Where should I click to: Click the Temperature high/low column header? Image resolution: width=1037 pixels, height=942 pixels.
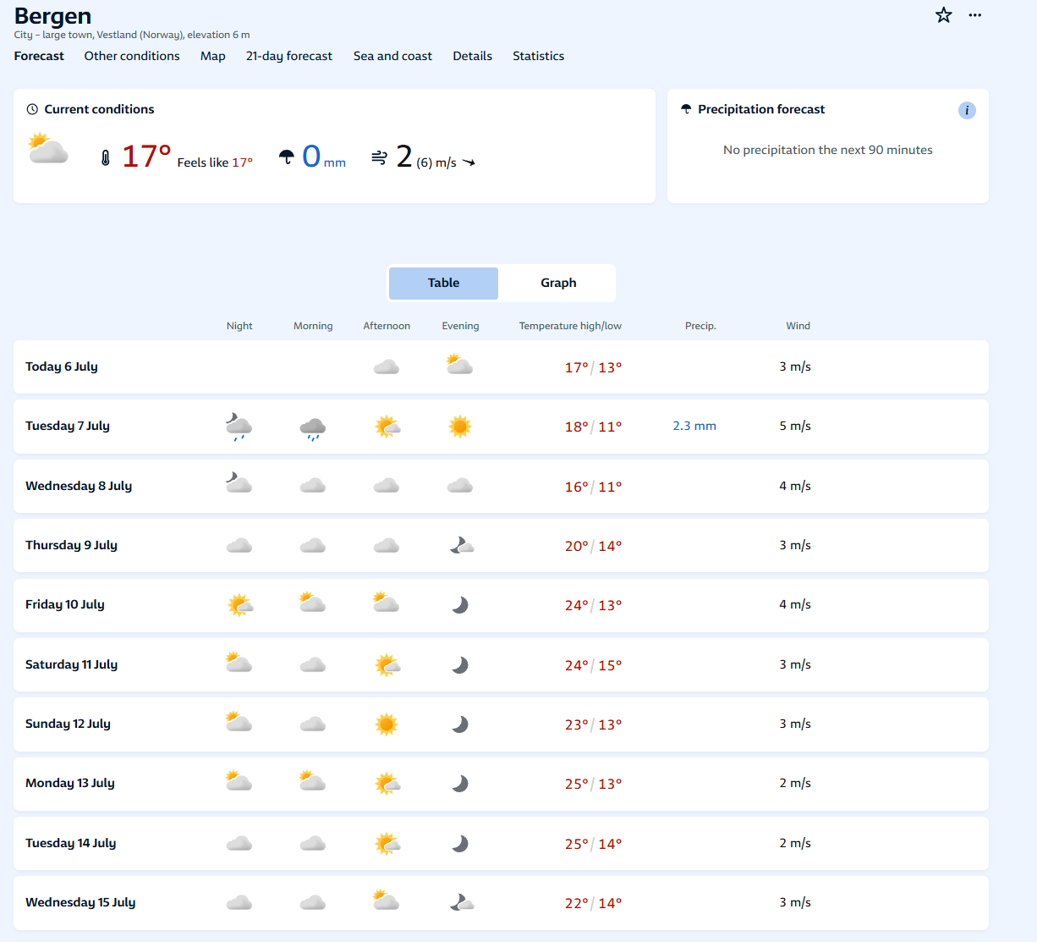[570, 326]
